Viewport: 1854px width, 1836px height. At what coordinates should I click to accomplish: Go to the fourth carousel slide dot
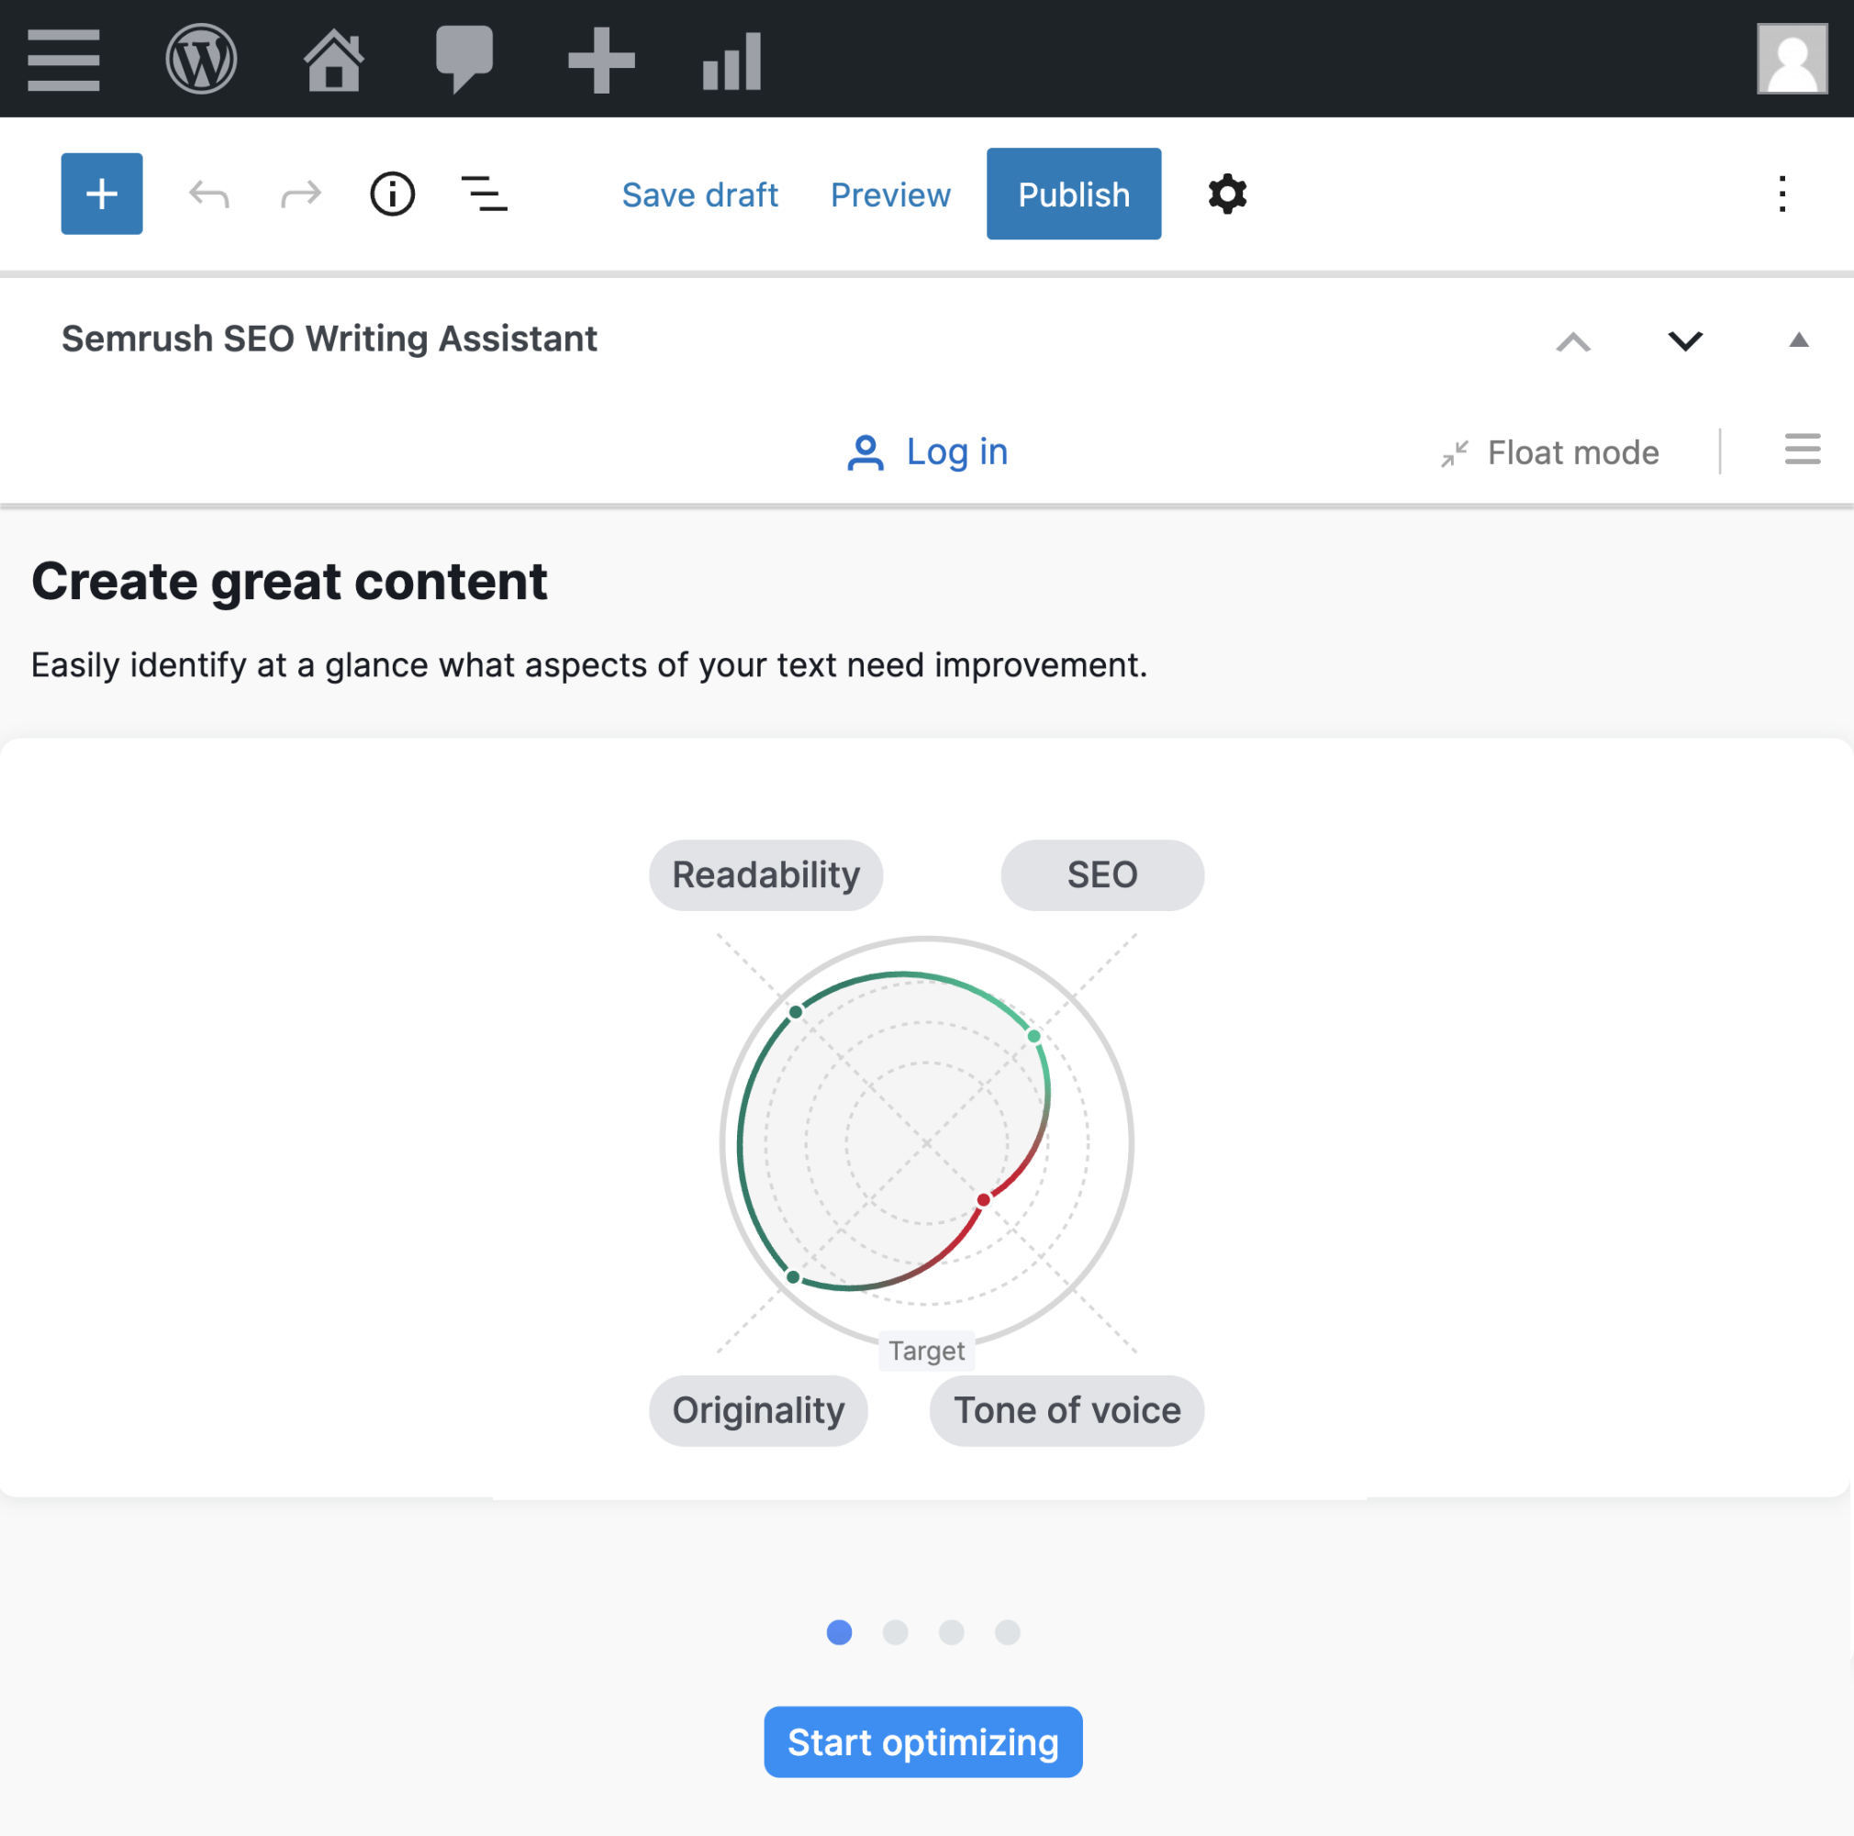(x=1008, y=1631)
